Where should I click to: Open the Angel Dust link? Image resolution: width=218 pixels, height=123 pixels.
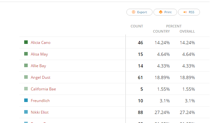tap(41, 77)
